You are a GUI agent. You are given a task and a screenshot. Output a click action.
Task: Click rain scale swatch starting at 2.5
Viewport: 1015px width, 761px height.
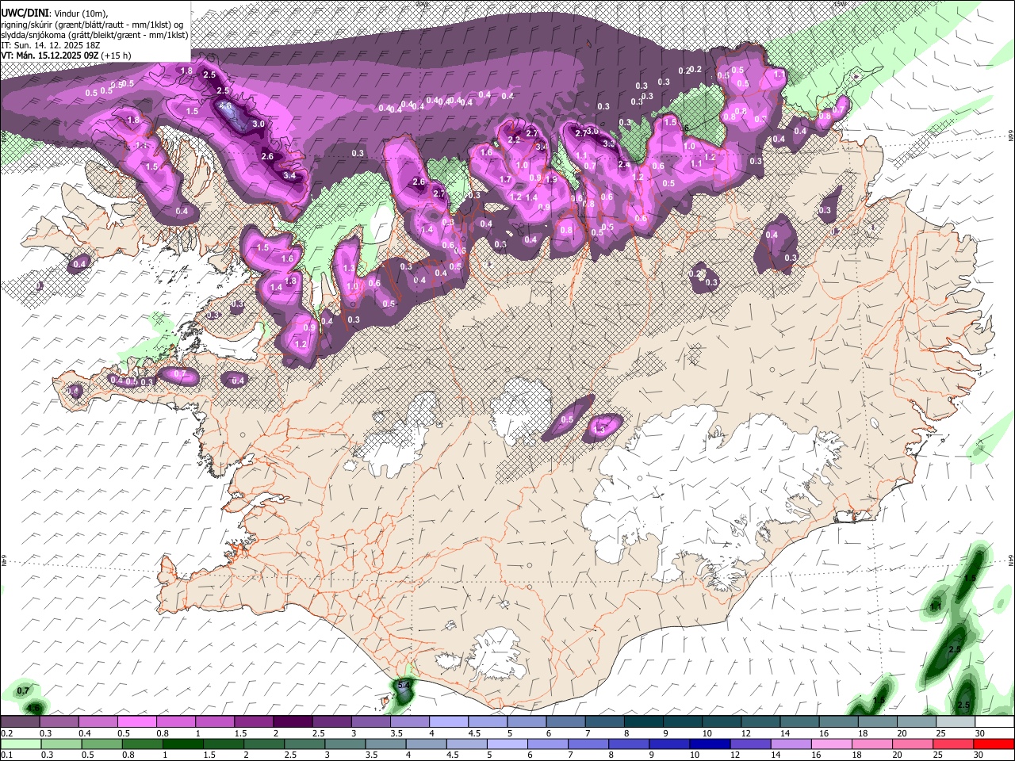(304, 744)
